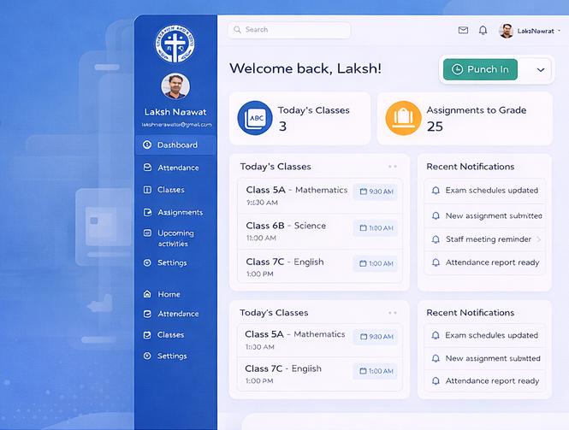This screenshot has width=569, height=430.
Task: Select Class 6B - Science row
Action: click(320, 232)
